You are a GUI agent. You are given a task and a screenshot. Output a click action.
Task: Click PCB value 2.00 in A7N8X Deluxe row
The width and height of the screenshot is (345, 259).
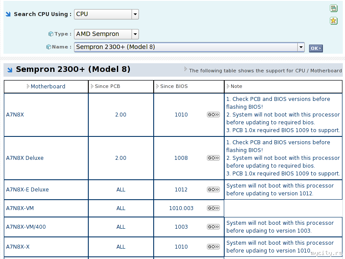[x=121, y=158]
